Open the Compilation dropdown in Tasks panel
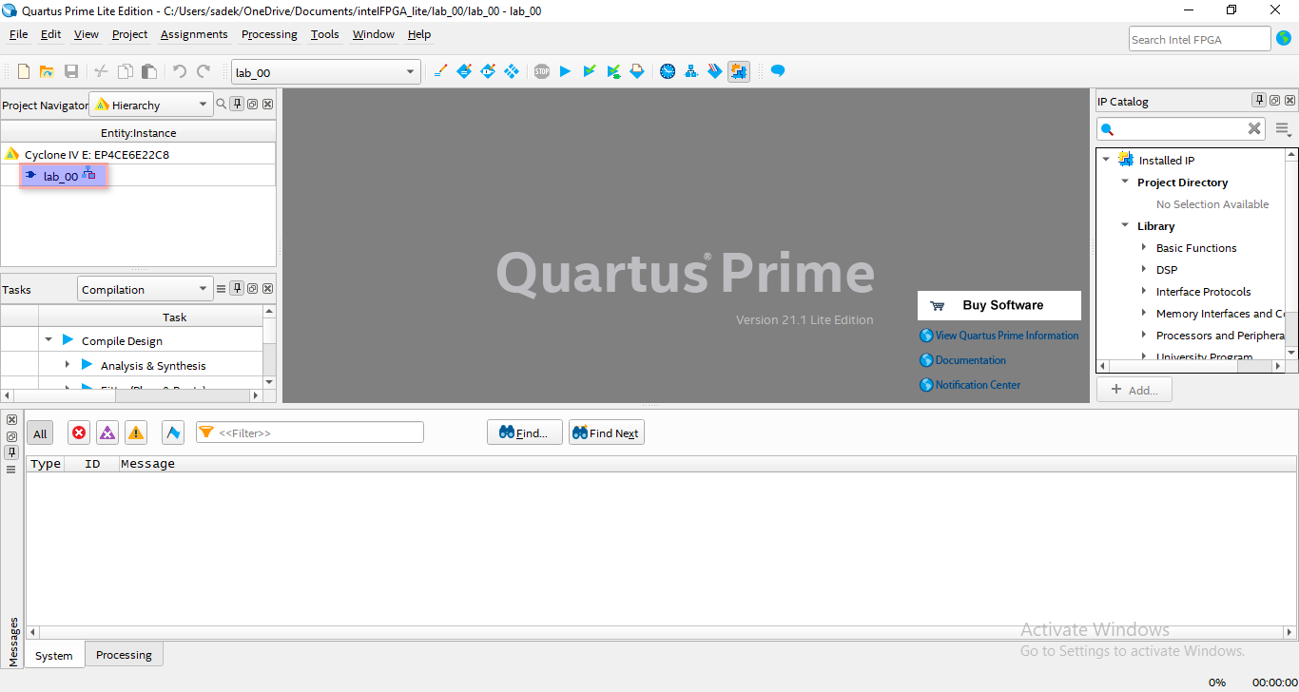The image size is (1299, 692). tap(145, 289)
